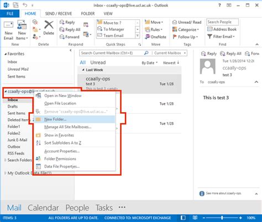Choose Open File Location from context menu
Viewport: 262px width, 222px height.
pos(75,103)
